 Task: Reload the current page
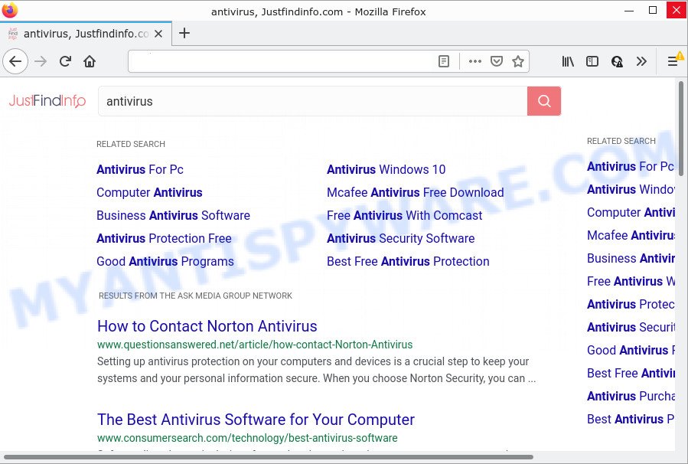pos(65,61)
